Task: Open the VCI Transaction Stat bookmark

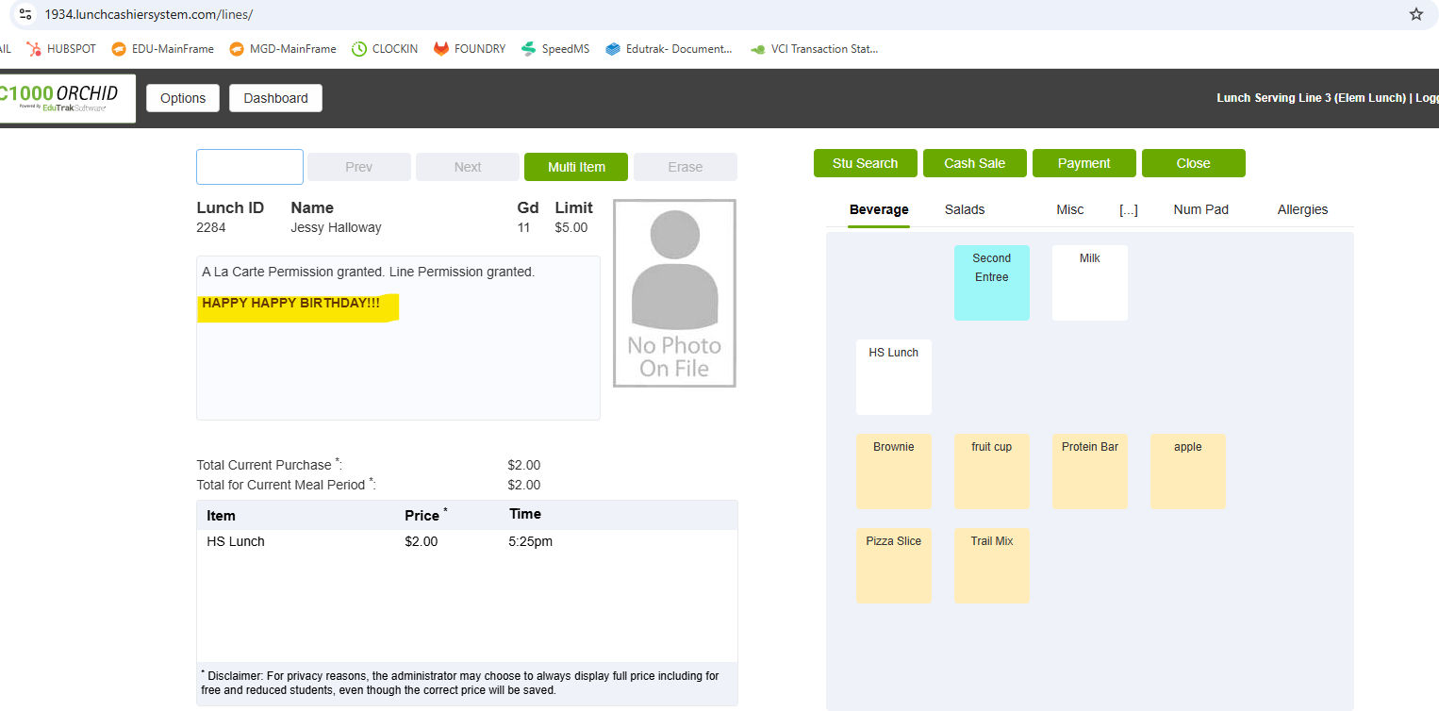Action: coord(814,49)
